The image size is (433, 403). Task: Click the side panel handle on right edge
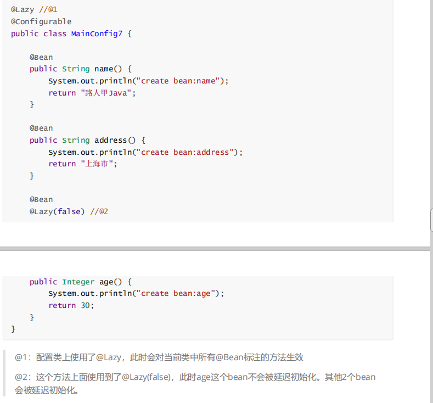pos(431,221)
